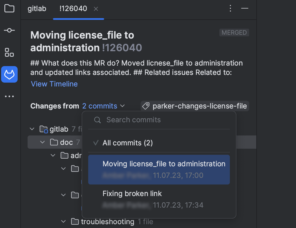Screen dimensions: 296x228
Task: Open the Commit tool window
Action: [9, 30]
